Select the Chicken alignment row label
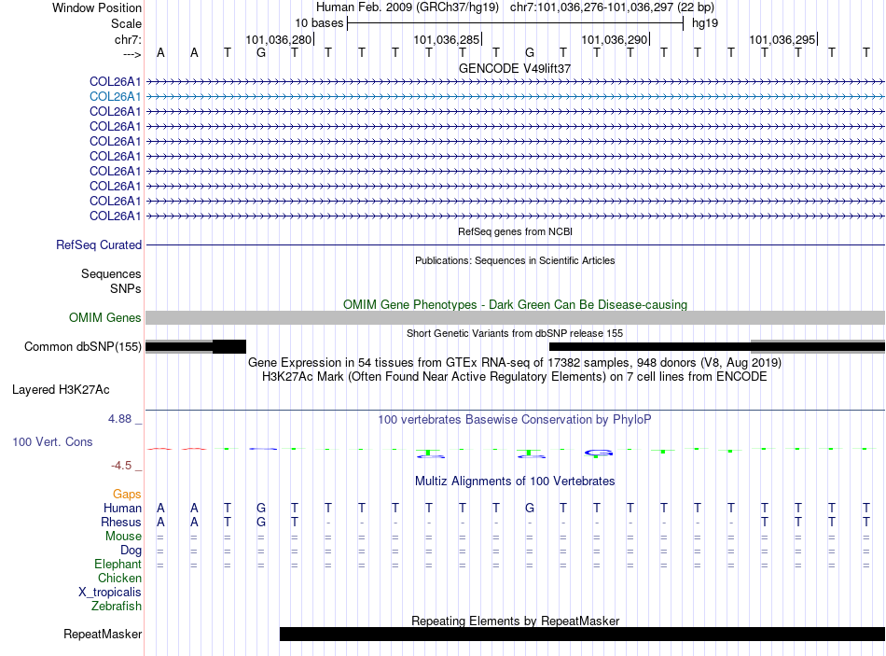This screenshot has width=886, height=656. pyautogui.click(x=119, y=578)
